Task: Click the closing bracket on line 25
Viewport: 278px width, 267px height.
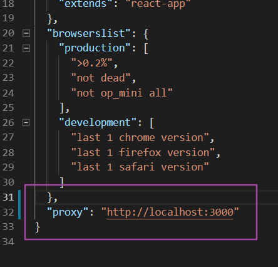Action: [62, 108]
